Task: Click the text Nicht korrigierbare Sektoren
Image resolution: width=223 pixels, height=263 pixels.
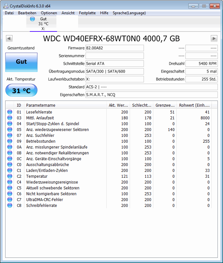Action: point(51,194)
